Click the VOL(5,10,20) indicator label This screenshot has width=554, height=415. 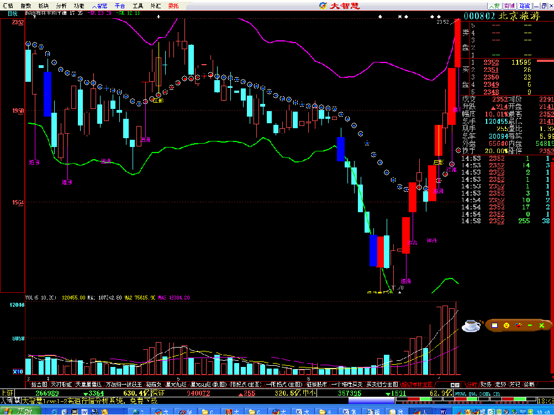coord(41,298)
